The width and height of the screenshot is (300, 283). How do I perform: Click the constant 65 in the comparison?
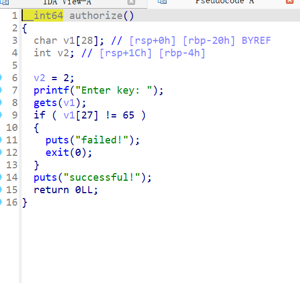(129, 115)
